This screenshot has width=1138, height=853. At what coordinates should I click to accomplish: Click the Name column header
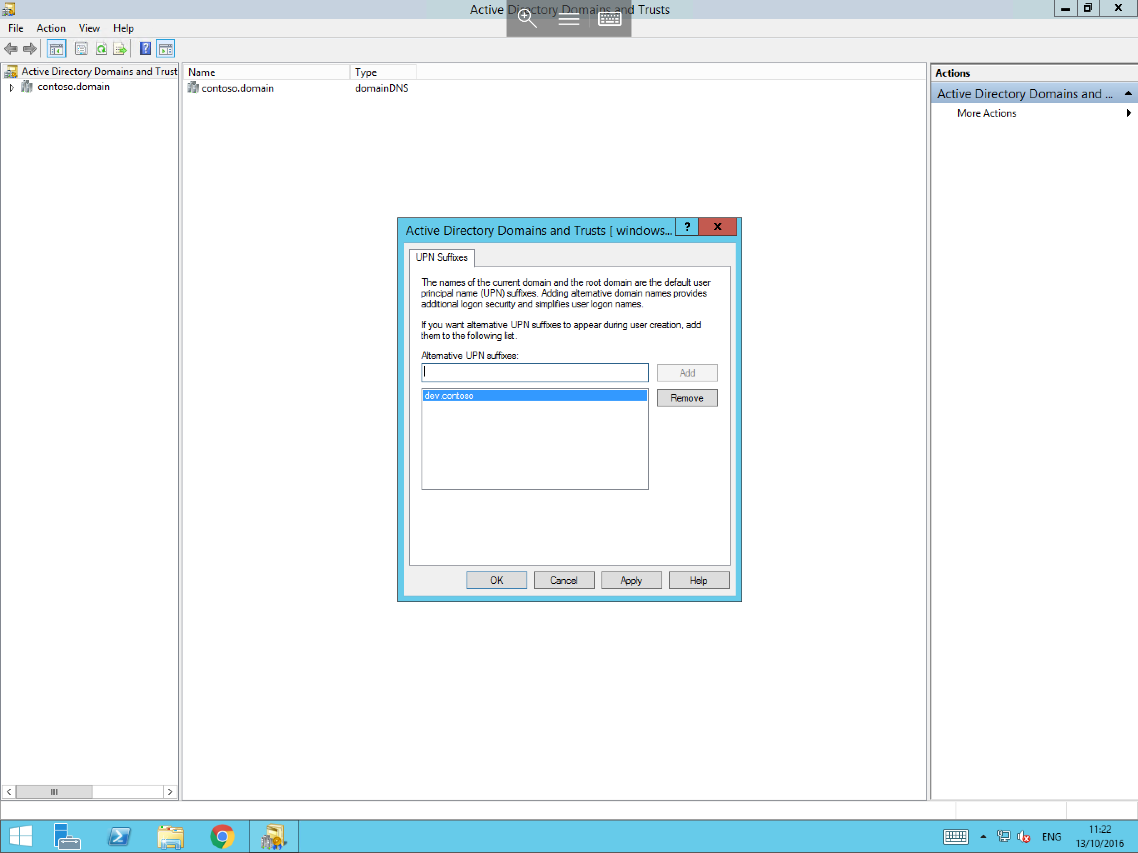(267, 72)
